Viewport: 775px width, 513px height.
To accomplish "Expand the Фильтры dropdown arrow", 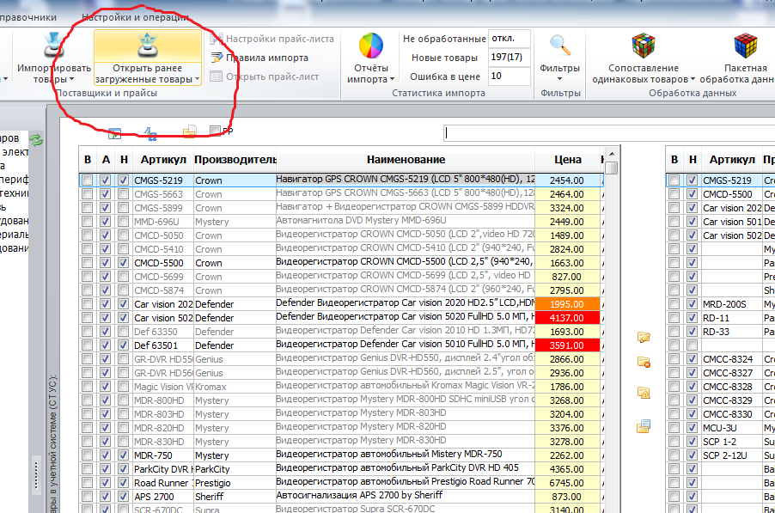I will [x=560, y=79].
